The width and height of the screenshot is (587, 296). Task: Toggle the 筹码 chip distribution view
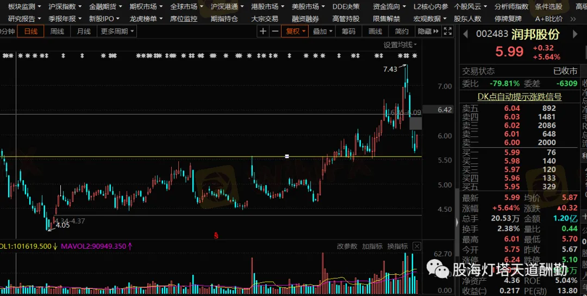point(348,32)
